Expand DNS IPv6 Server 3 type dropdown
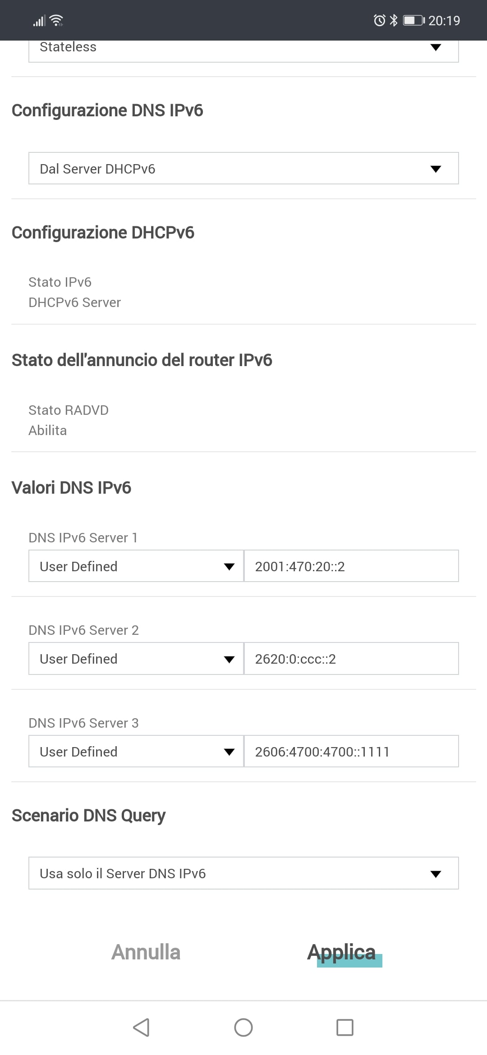 point(136,752)
